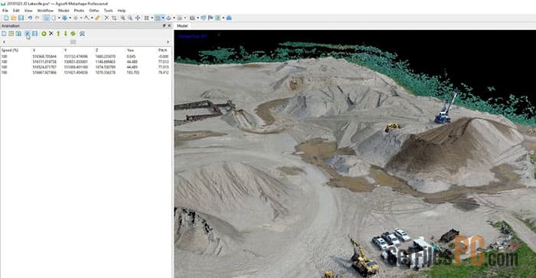Expand the Draw shape tool dropdown

(92, 18)
